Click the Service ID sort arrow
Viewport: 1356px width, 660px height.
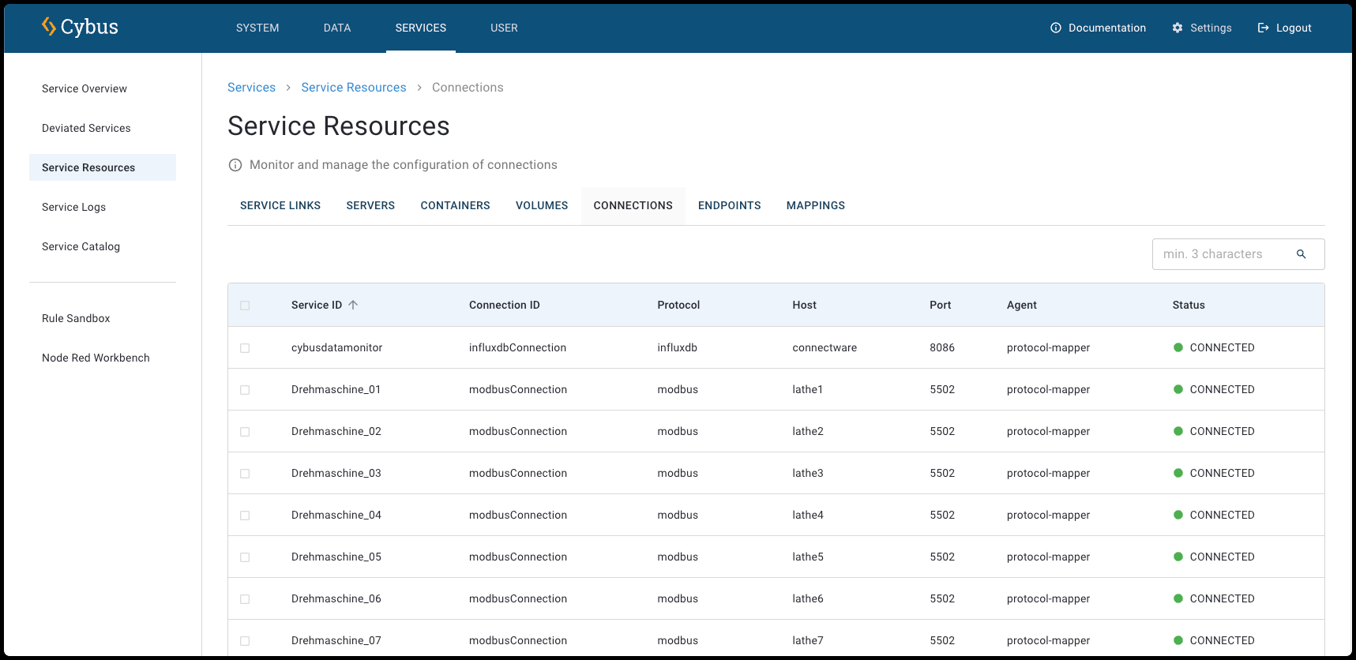click(x=353, y=305)
